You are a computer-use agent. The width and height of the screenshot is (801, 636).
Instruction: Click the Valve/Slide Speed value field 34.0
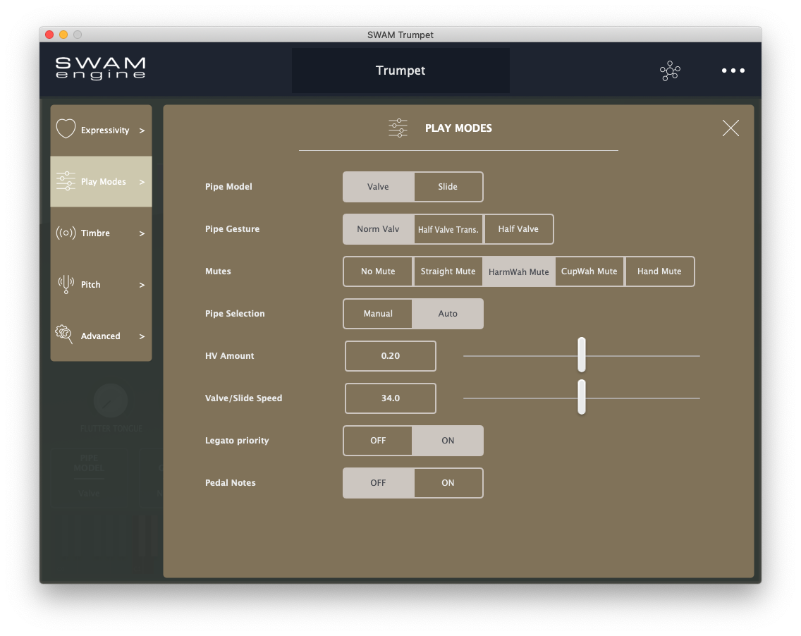[x=391, y=398]
